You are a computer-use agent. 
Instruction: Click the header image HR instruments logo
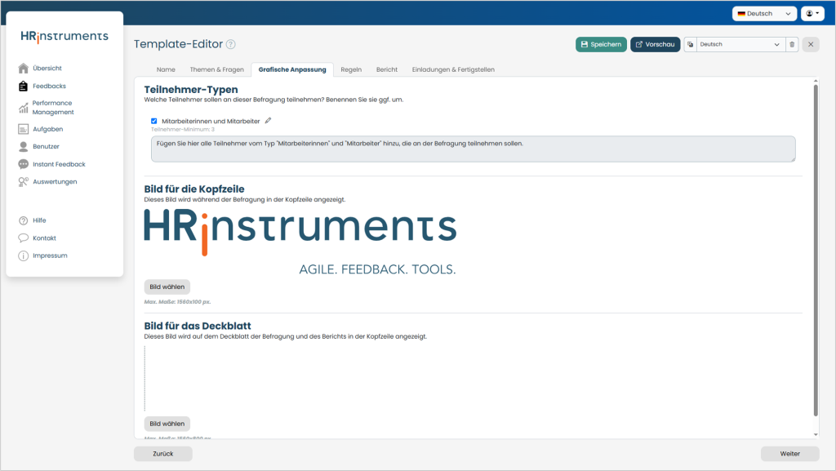pyautogui.click(x=300, y=242)
